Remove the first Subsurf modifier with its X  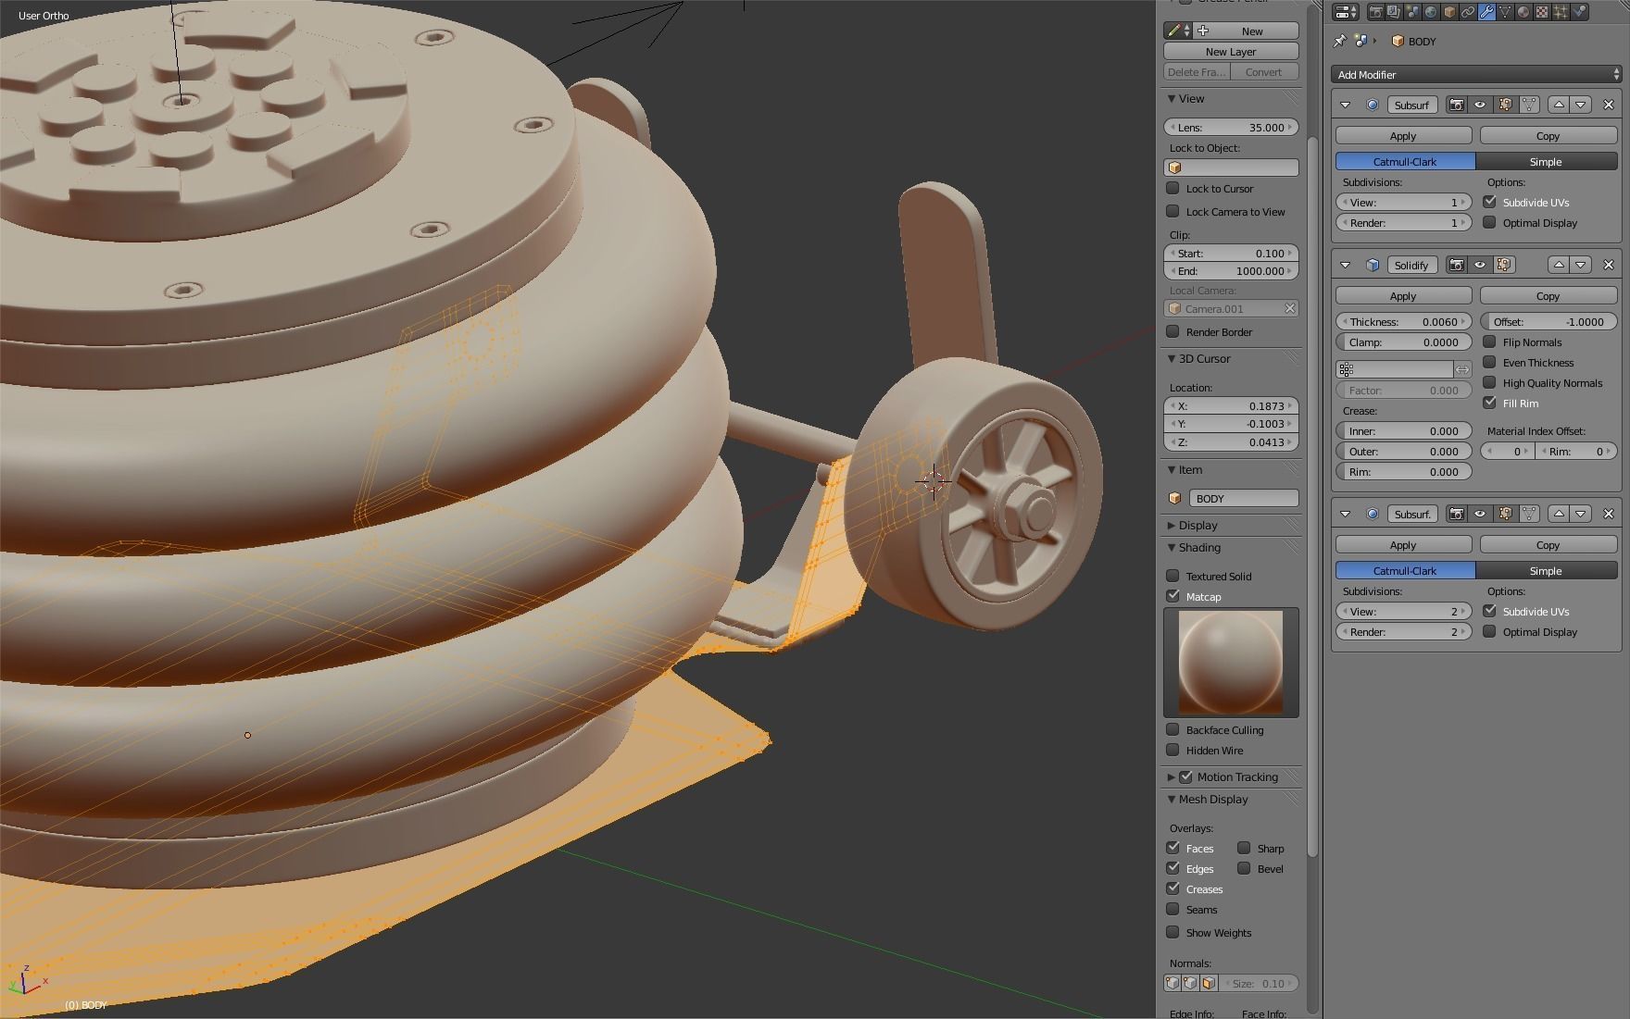point(1609,105)
